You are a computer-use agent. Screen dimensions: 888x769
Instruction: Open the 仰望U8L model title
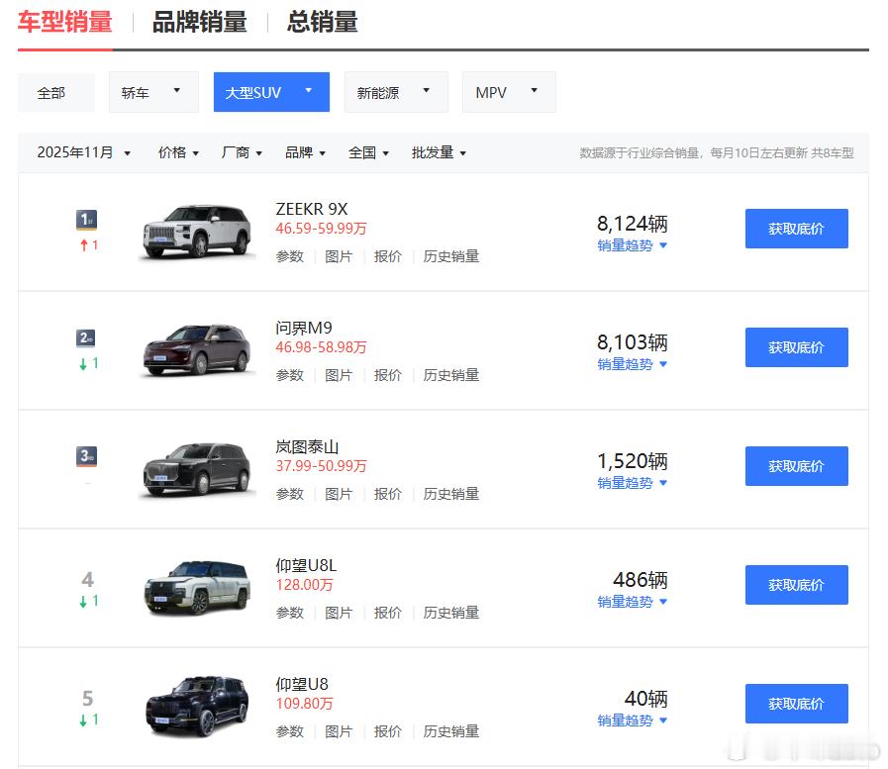tap(306, 565)
